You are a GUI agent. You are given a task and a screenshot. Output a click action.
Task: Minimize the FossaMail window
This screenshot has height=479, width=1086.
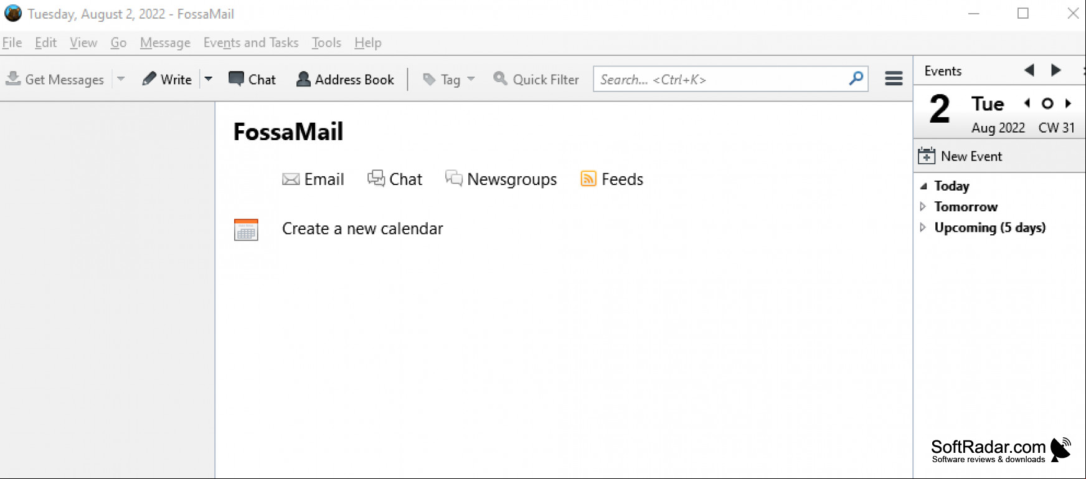(974, 13)
